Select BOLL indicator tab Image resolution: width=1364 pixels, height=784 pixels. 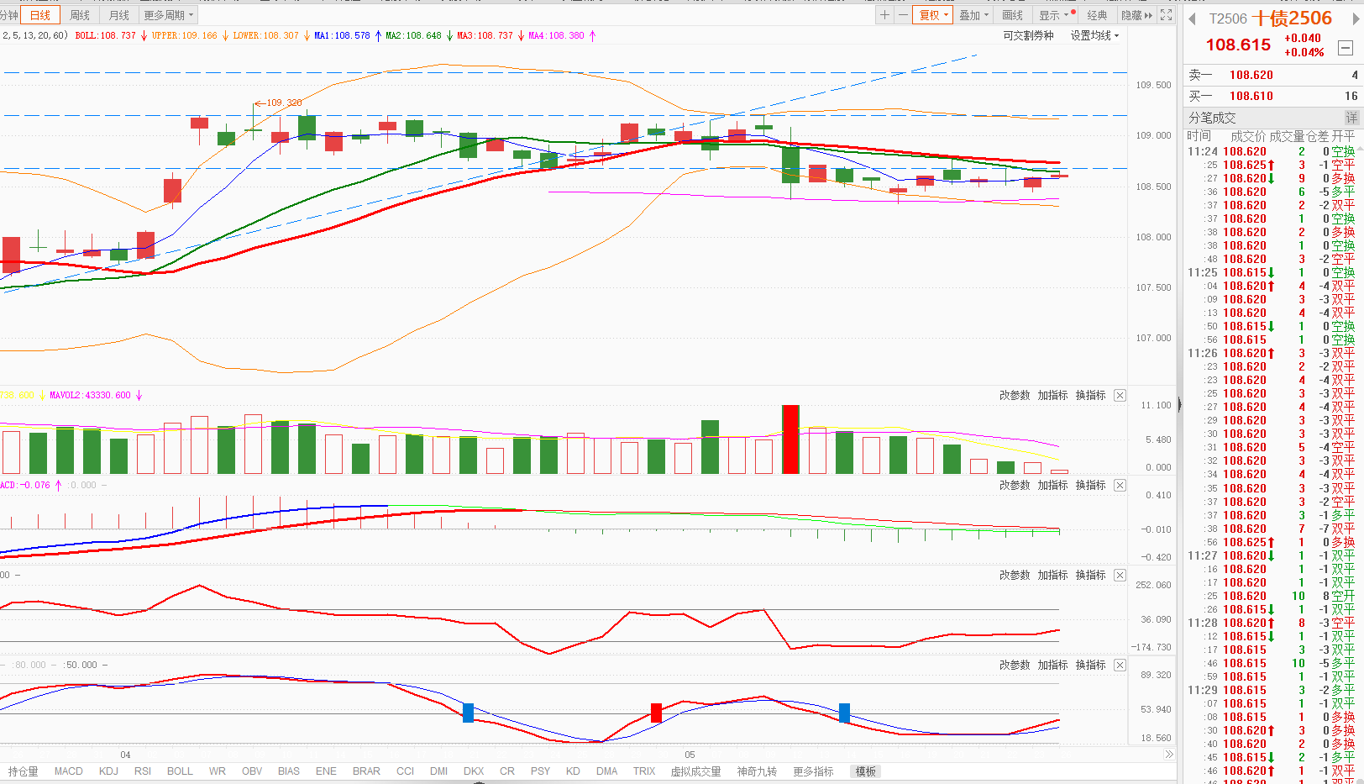coord(180,771)
